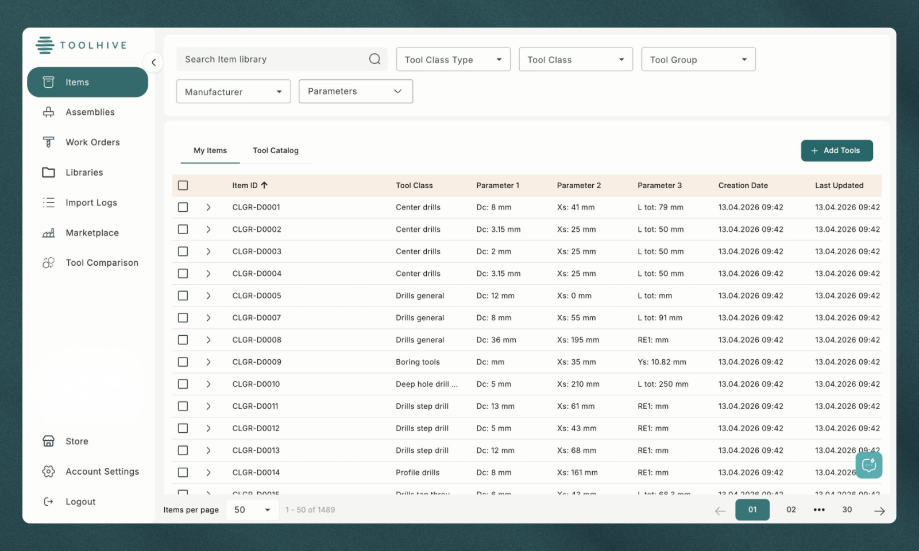This screenshot has width=919, height=551.
Task: Check the box for CLGR-D0010
Action: click(183, 384)
